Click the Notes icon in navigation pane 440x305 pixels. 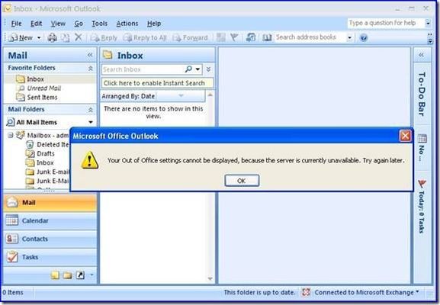(55, 275)
